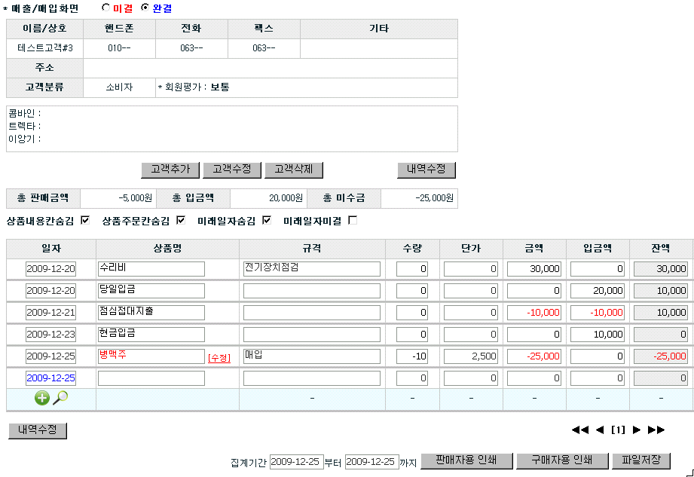Image resolution: width=694 pixels, height=477 pixels.
Task: Toggle the 미래일자숨김 checkbox
Action: click(x=267, y=221)
